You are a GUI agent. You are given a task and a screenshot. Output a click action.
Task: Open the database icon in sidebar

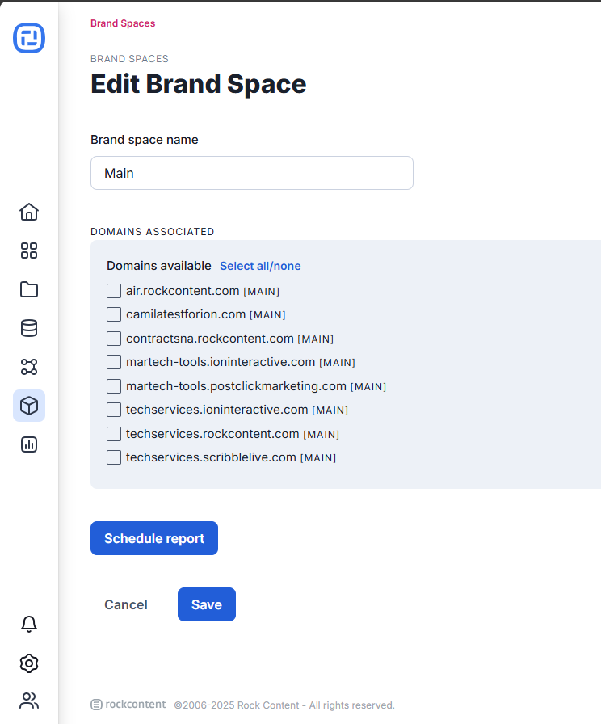29,328
